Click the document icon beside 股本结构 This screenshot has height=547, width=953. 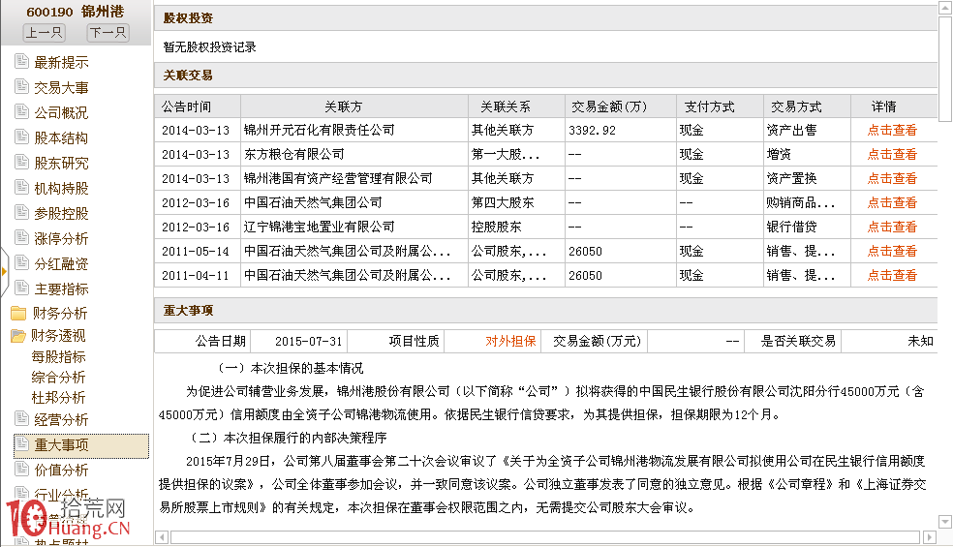coord(21,137)
